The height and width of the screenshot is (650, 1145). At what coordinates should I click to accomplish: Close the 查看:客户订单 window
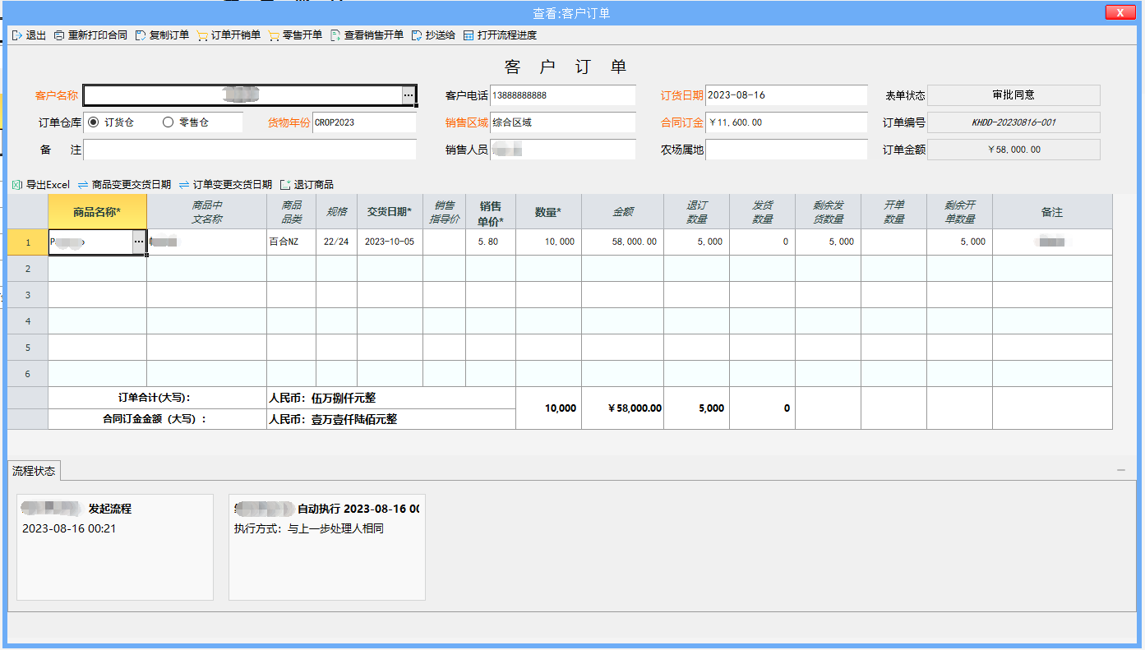click(1120, 12)
